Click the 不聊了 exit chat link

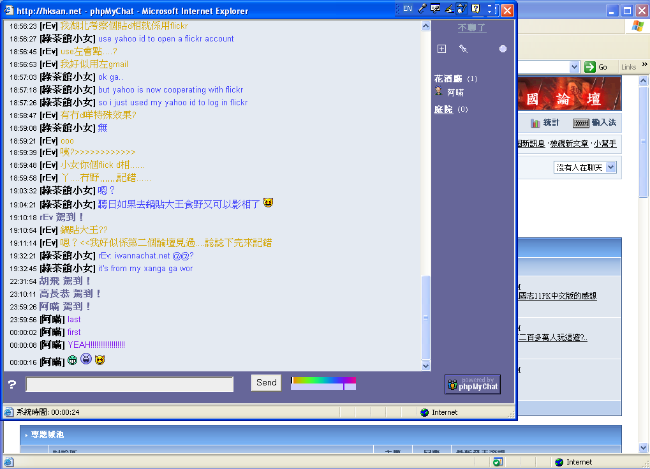pos(472,28)
